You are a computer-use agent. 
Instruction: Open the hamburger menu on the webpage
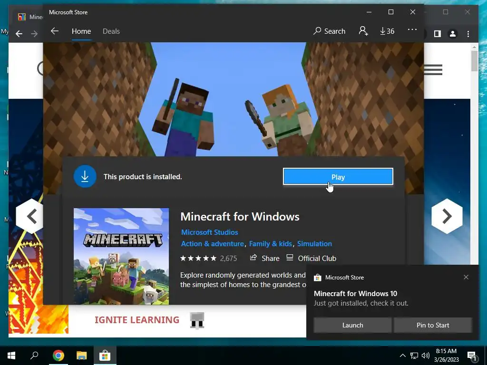coord(433,69)
